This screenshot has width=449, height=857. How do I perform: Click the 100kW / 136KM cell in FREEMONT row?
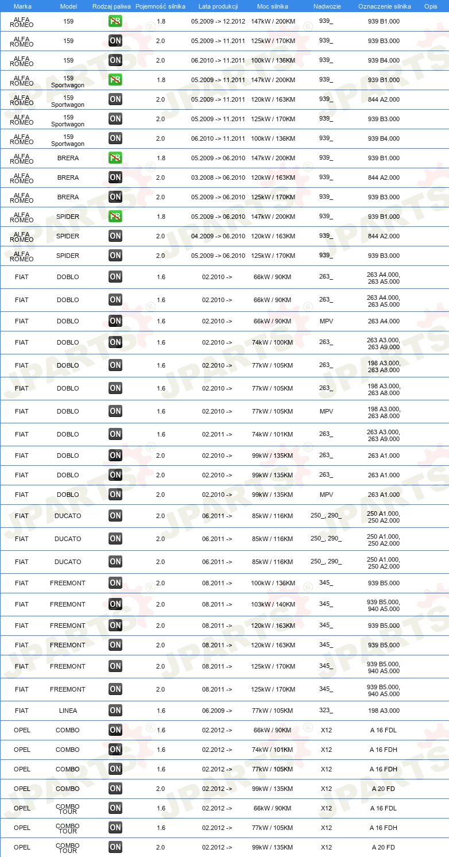click(x=273, y=583)
